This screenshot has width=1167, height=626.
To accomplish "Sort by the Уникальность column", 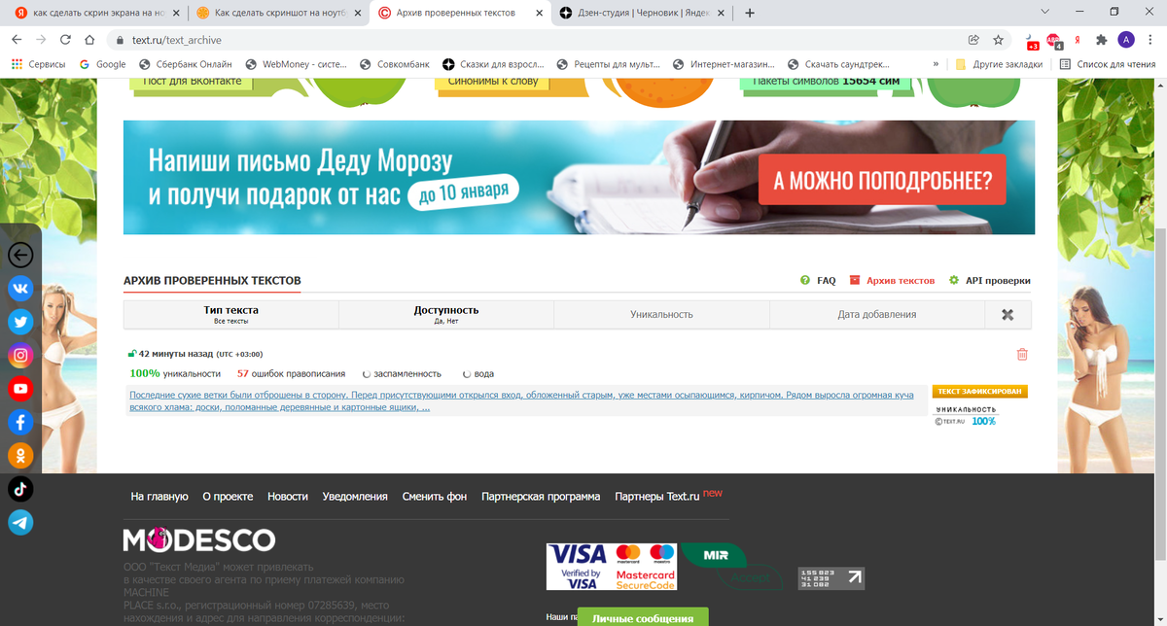I will [661, 315].
